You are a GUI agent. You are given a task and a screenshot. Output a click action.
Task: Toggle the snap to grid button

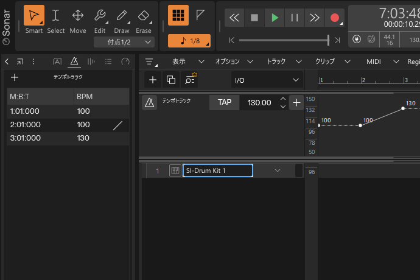pyautogui.click(x=178, y=16)
